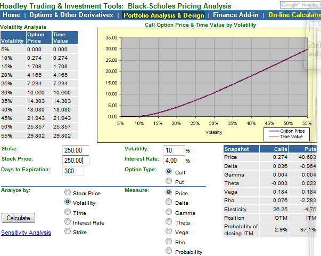
Task: Select the Rho measure
Action: point(169,241)
